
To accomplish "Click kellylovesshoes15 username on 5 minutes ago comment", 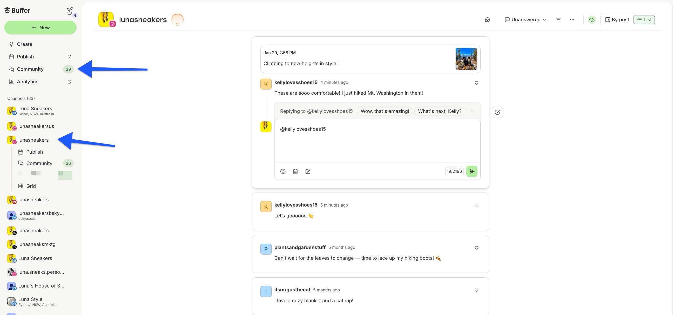I will click(x=296, y=205).
